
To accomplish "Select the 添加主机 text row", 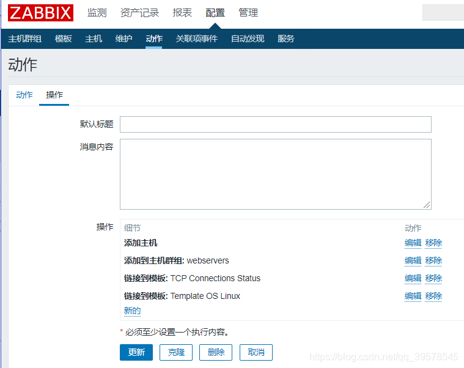I will (141, 243).
